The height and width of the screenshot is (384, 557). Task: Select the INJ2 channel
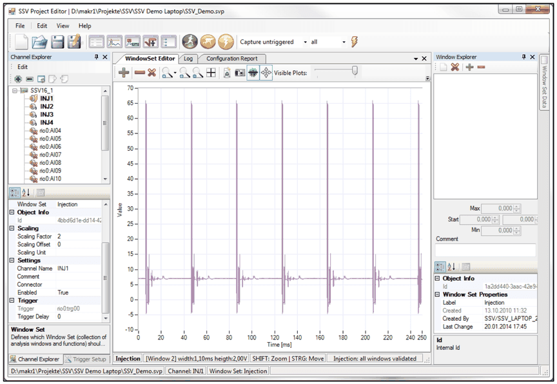46,106
